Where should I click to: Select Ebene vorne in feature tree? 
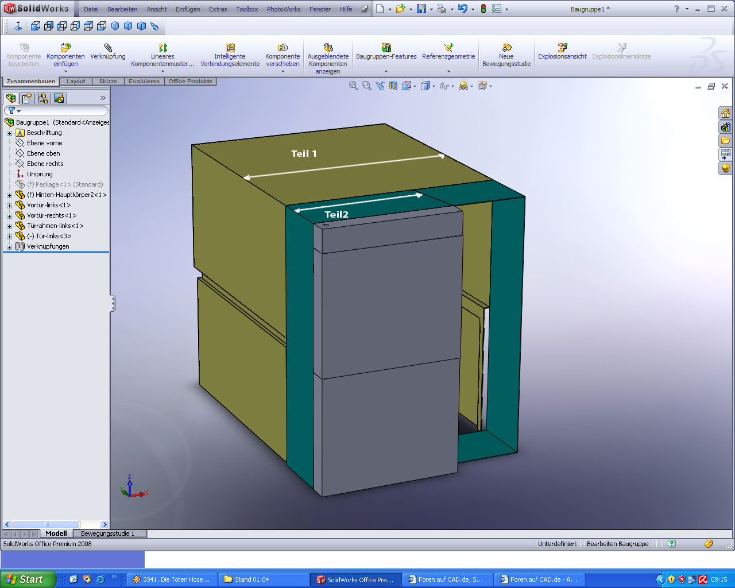click(x=44, y=143)
